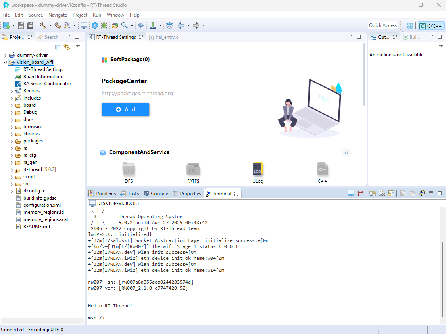
Task: Open the SDK Manager gear icon
Action: click(x=95, y=25)
